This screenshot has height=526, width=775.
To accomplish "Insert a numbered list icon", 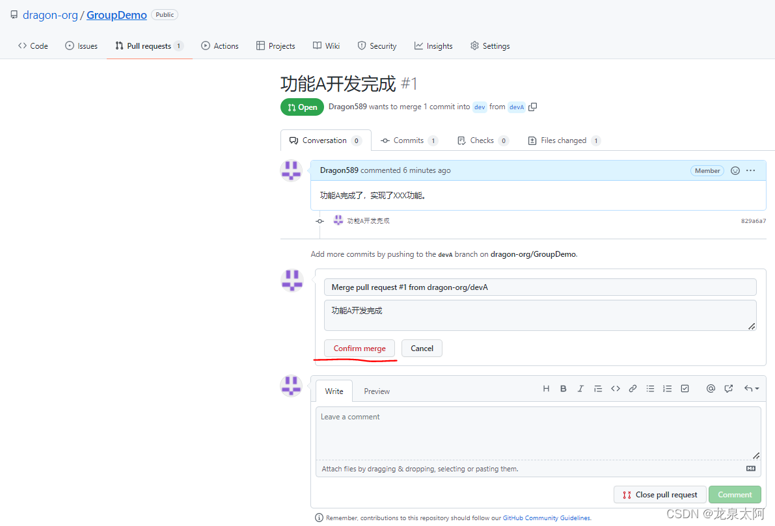I will tap(667, 389).
